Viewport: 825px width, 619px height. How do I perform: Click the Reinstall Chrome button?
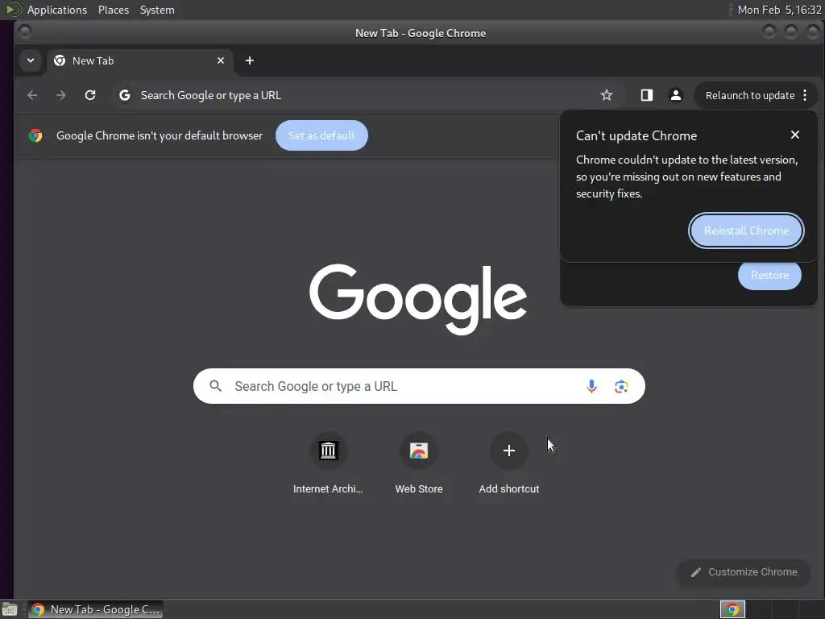pos(746,231)
